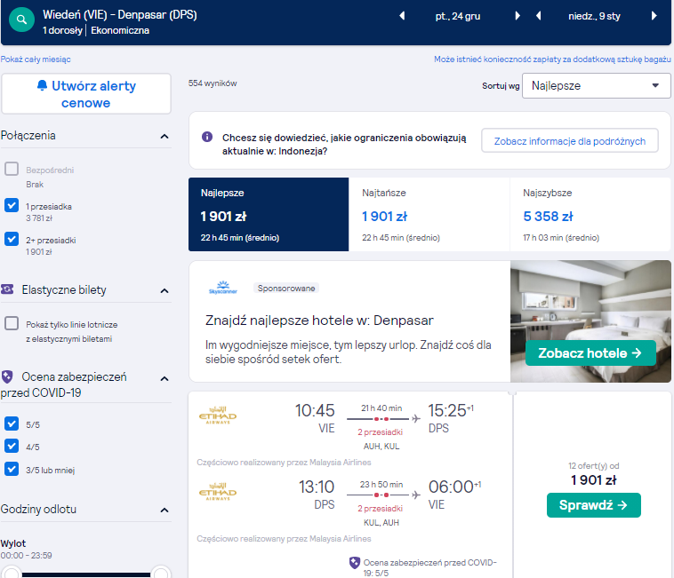
Task: Uncheck the 5/5 COVID rating checkbox
Action: pos(12,424)
